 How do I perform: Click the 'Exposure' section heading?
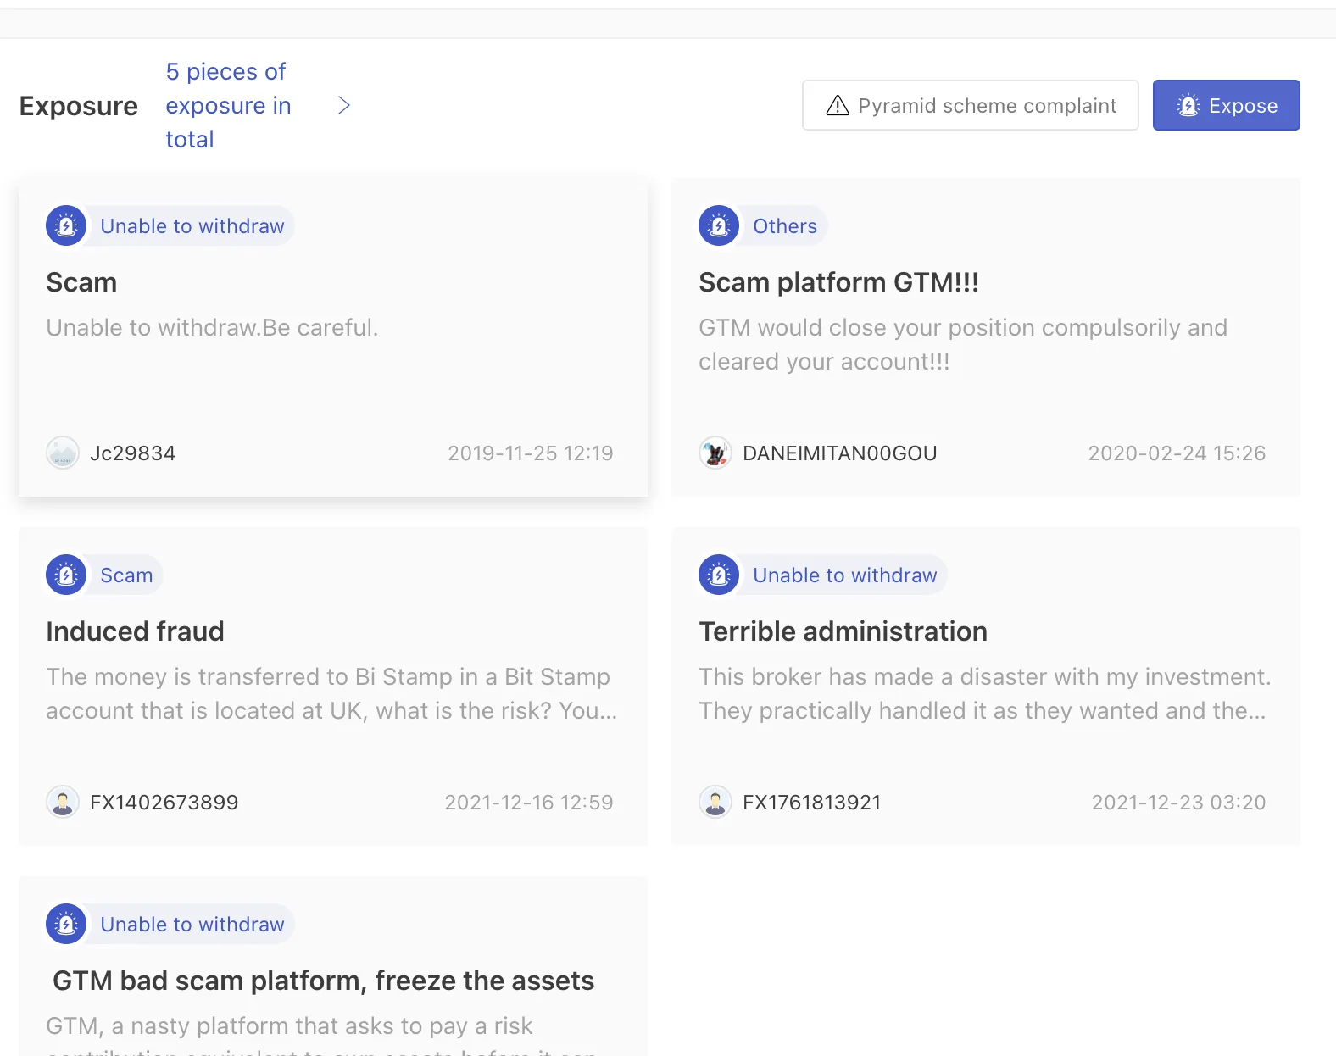click(x=79, y=106)
